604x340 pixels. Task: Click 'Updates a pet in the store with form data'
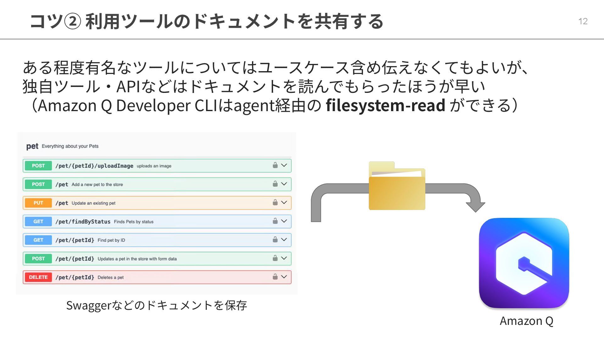pos(137,259)
